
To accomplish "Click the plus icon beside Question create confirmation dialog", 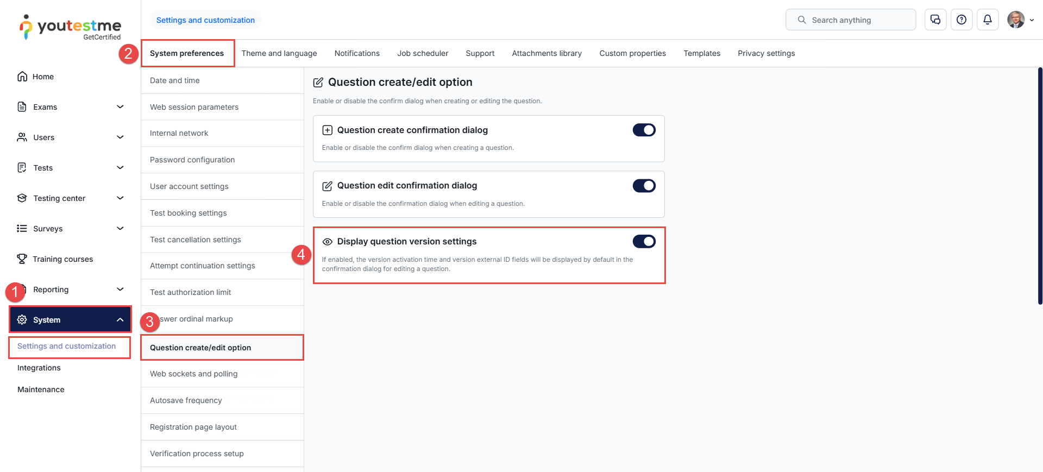I will pyautogui.click(x=328, y=130).
